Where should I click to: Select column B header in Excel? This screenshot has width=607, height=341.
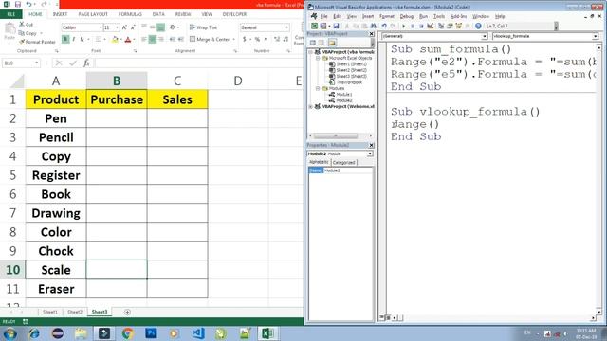[117, 81]
